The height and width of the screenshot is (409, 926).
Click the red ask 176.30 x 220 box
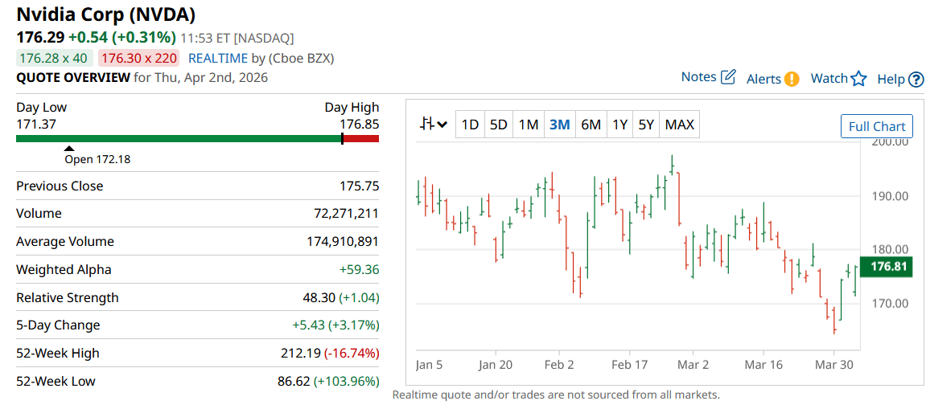click(x=138, y=58)
